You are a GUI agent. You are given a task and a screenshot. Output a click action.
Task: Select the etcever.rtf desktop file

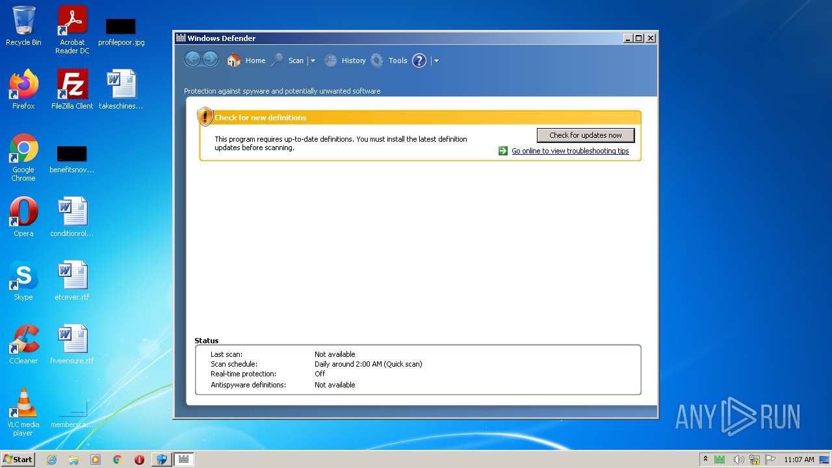tap(72, 280)
